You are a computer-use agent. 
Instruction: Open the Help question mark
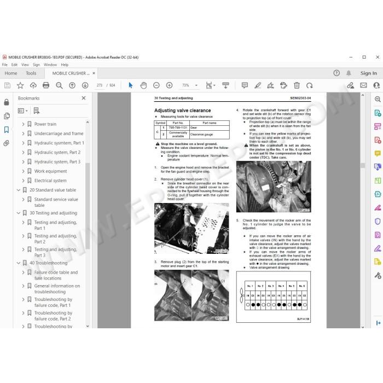(x=336, y=73)
